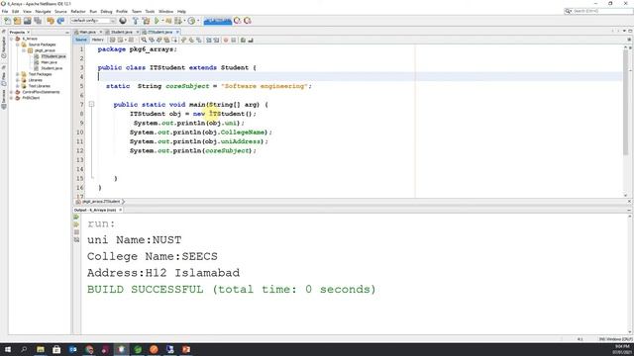Click the globe browser icon in the toolbar
Viewport: 634px width, 356px height.
pyautogui.click(x=123, y=21)
